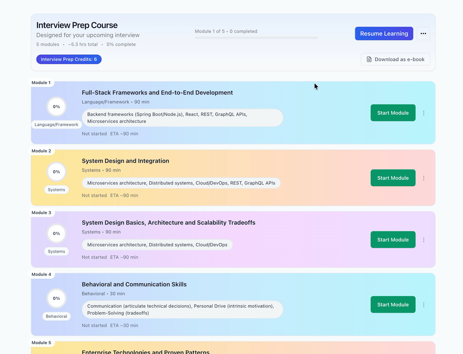The image size is (463, 354).
Task: Click Download as e-book
Action: click(395, 59)
